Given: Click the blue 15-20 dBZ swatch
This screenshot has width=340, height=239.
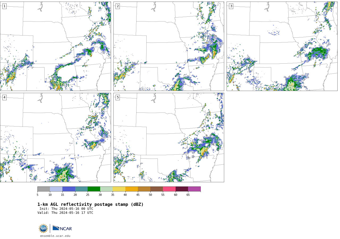Looking at the screenshot, I should tap(69, 189).
